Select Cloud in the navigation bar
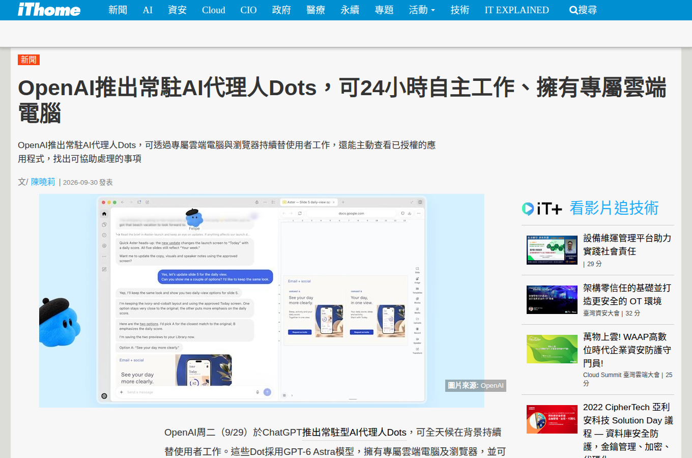This screenshot has width=692, height=458. [214, 10]
